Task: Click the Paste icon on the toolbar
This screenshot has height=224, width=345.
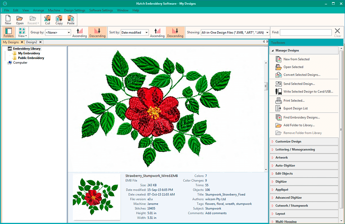Action: 70,18
